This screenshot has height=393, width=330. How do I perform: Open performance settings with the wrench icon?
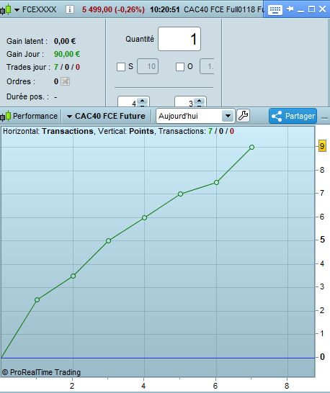tap(243, 116)
